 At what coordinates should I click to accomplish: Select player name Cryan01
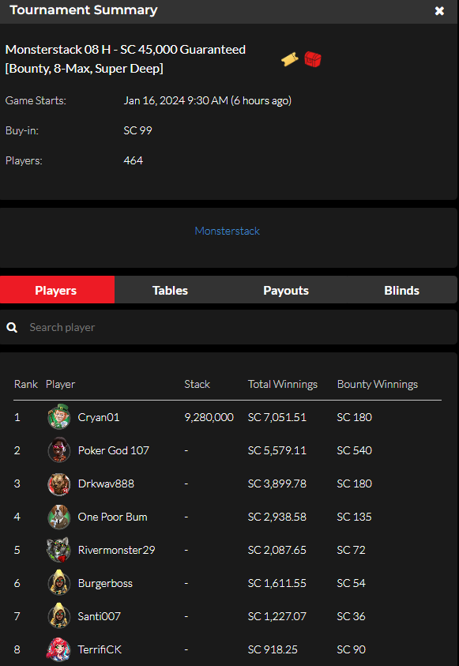pyautogui.click(x=99, y=417)
